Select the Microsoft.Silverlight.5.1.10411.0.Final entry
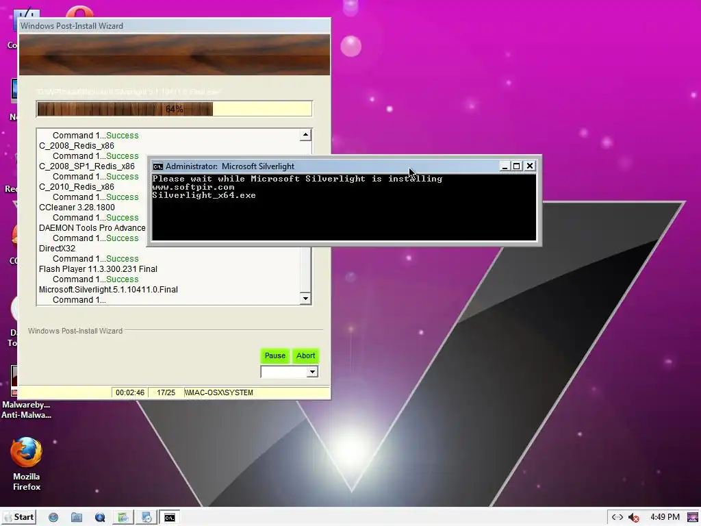This screenshot has height=526, width=701. click(108, 290)
